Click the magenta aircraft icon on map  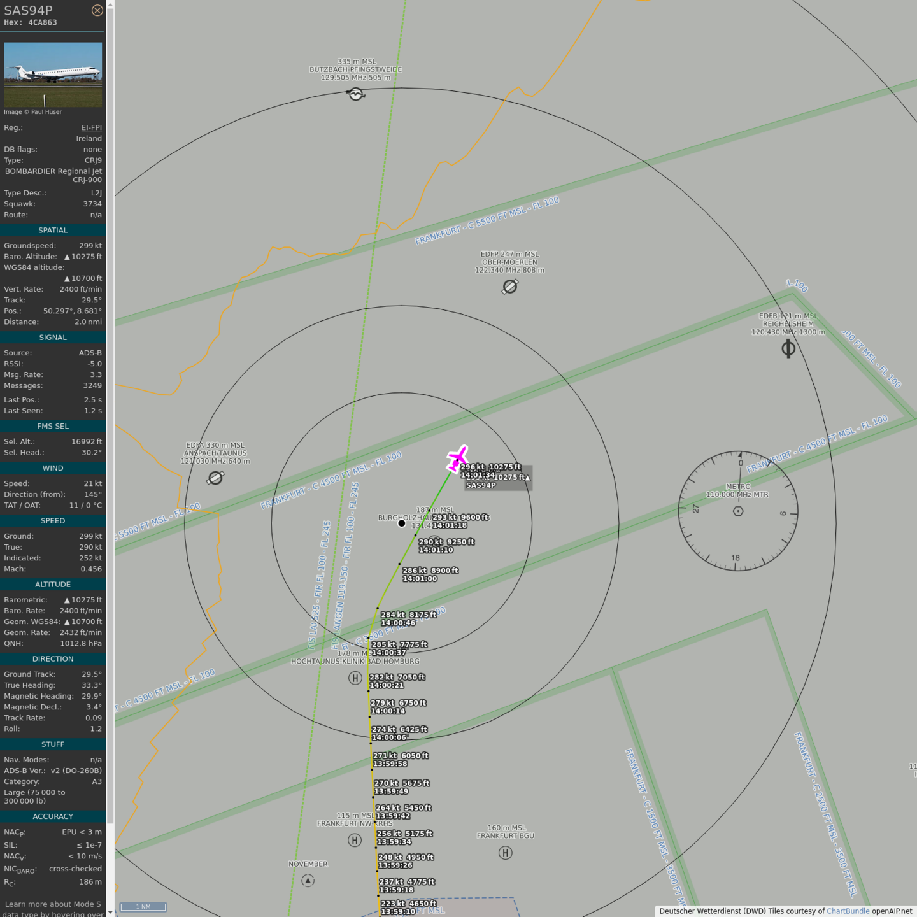[x=457, y=458]
